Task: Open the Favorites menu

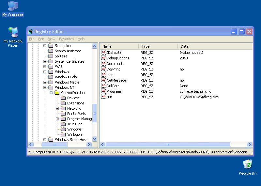Action: tap(66, 39)
